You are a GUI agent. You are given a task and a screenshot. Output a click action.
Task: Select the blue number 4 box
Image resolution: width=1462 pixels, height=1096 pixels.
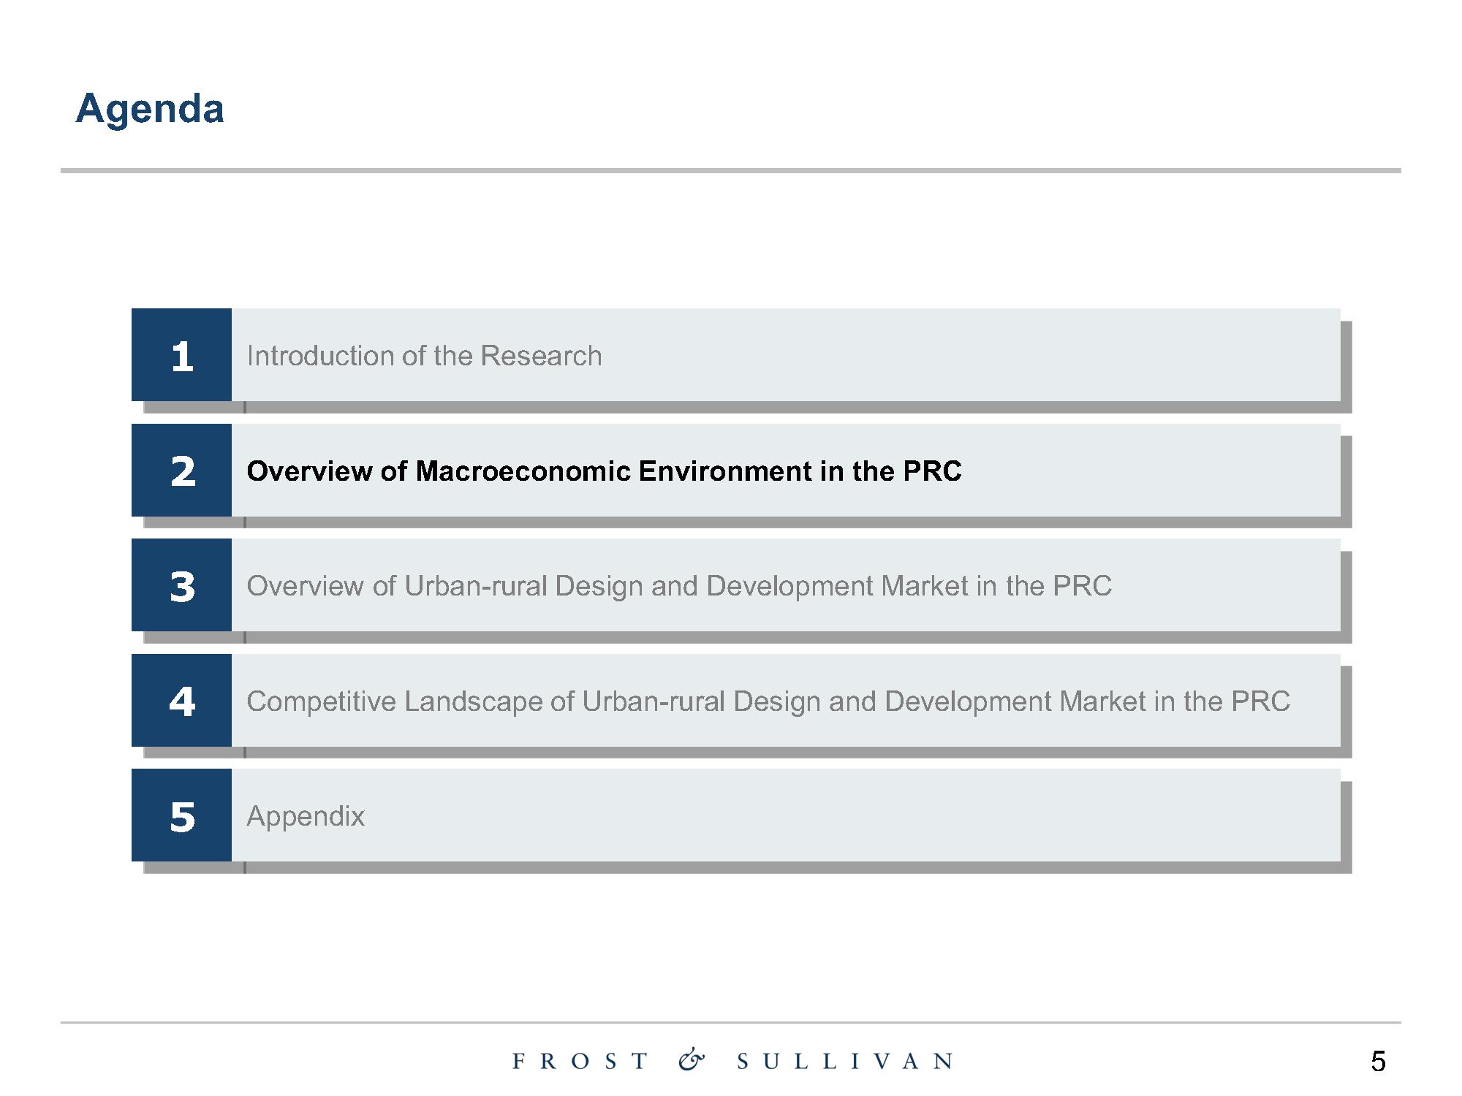[x=181, y=701]
